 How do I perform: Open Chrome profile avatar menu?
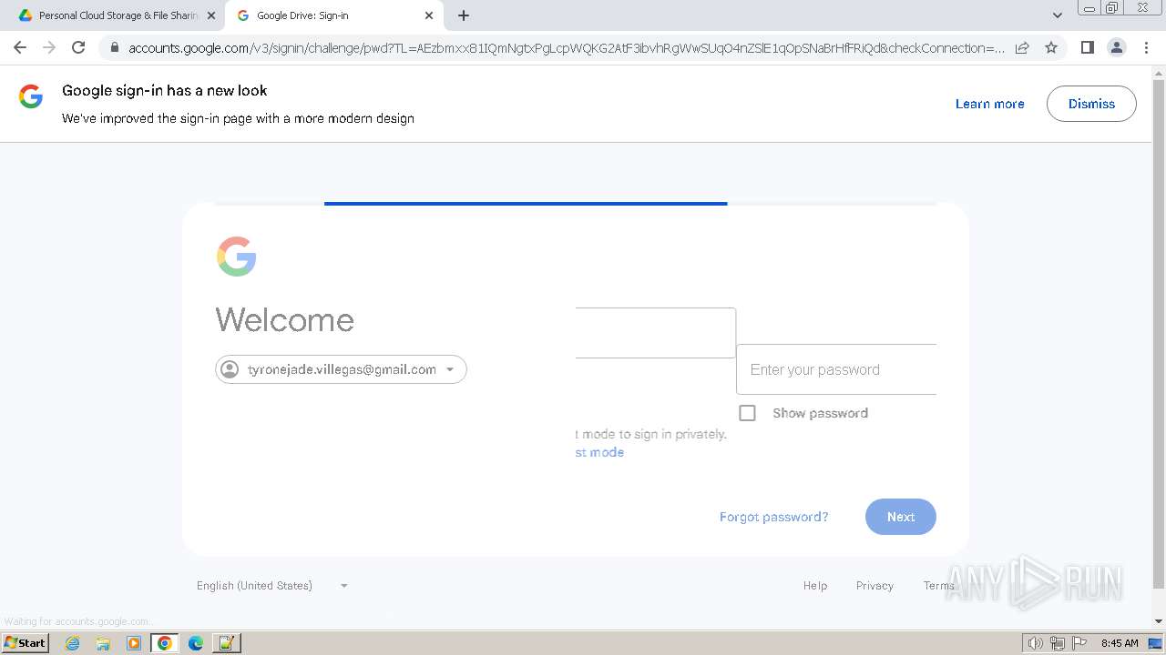click(1116, 47)
